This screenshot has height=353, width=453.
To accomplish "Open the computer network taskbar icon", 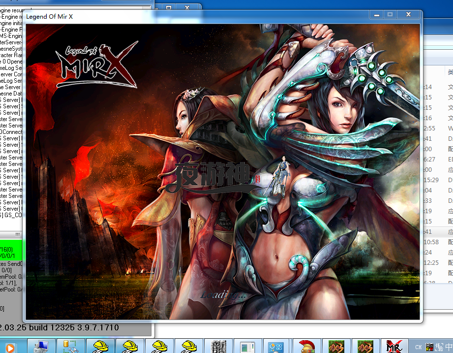I will [x=41, y=346].
